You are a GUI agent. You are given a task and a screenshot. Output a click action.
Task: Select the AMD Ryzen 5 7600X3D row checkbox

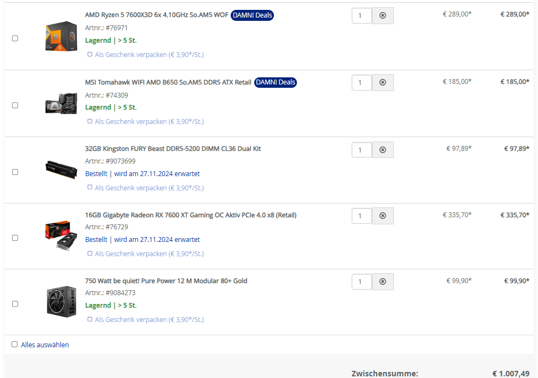(x=15, y=38)
